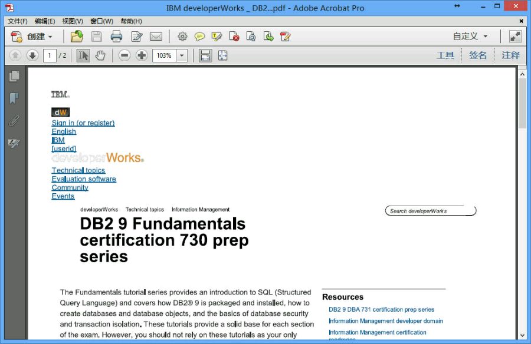The image size is (531, 344).
Task: Click the Export page green arrow icon
Action: pos(268,36)
